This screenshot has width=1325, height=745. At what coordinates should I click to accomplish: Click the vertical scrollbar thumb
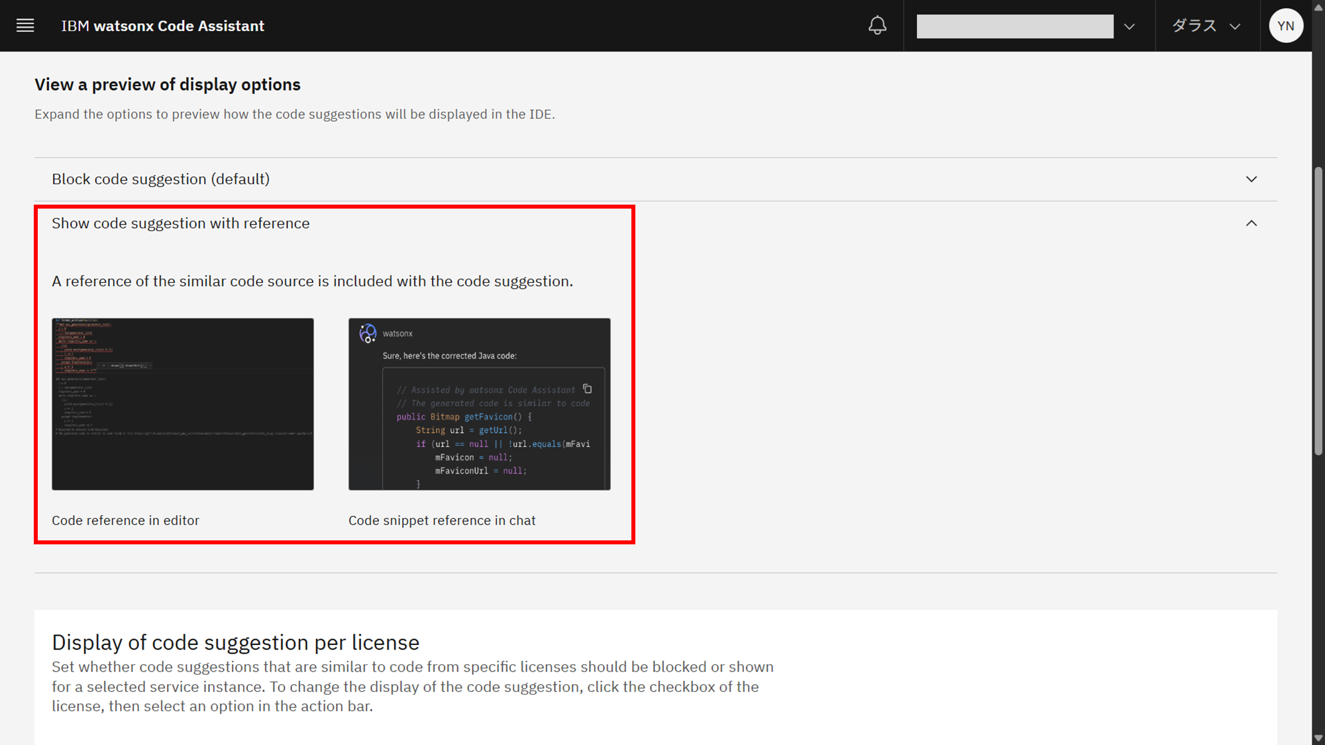point(1318,311)
